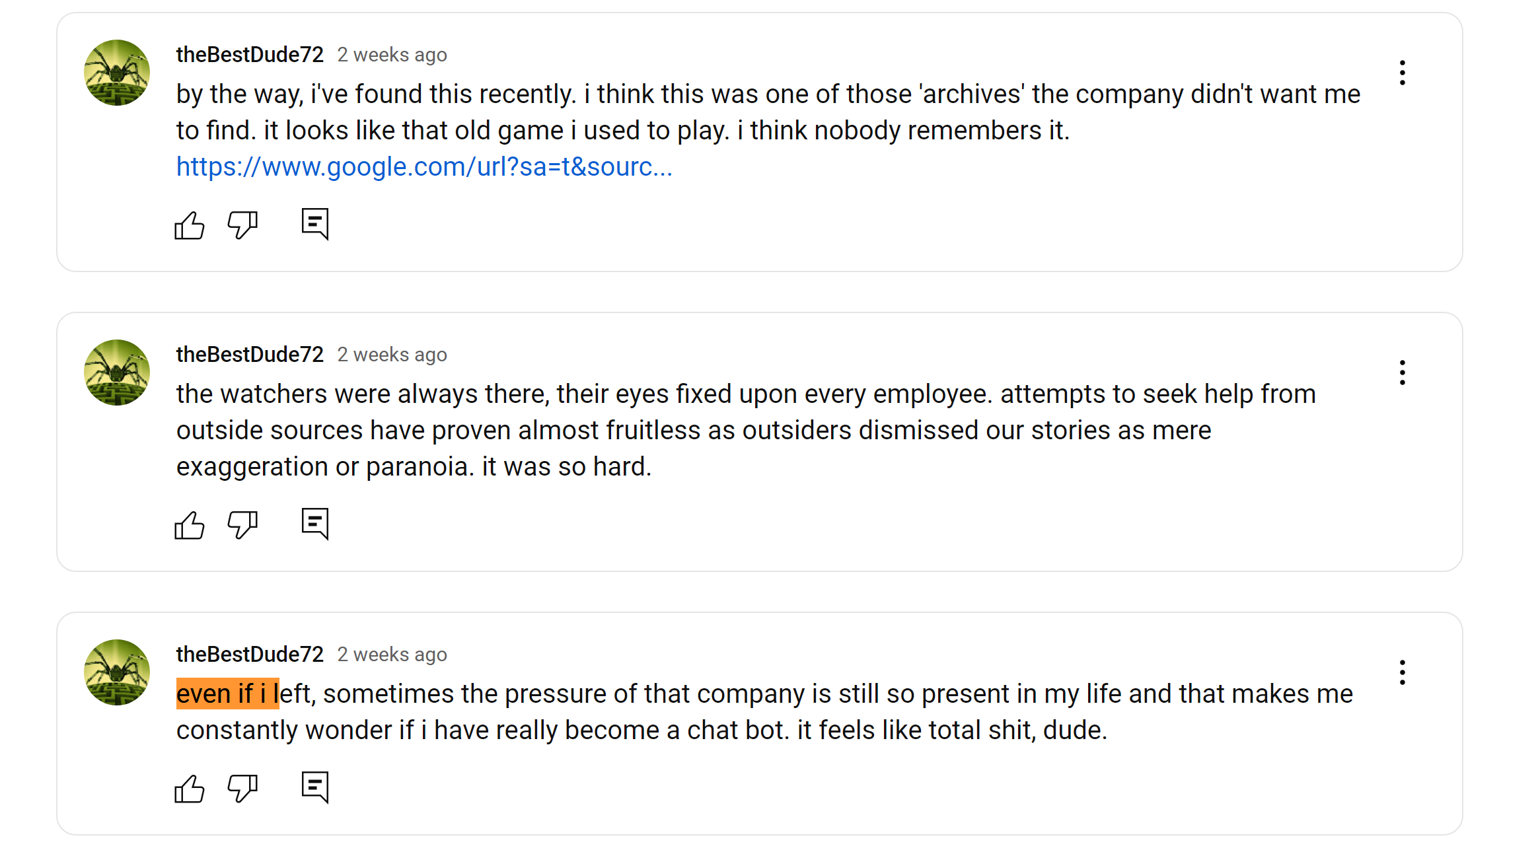Reply to the comment about becoming a chat bot
The height and width of the screenshot is (858, 1538).
pos(315,787)
